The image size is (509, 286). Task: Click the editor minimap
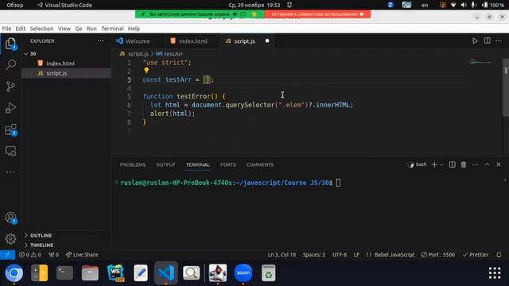click(480, 62)
